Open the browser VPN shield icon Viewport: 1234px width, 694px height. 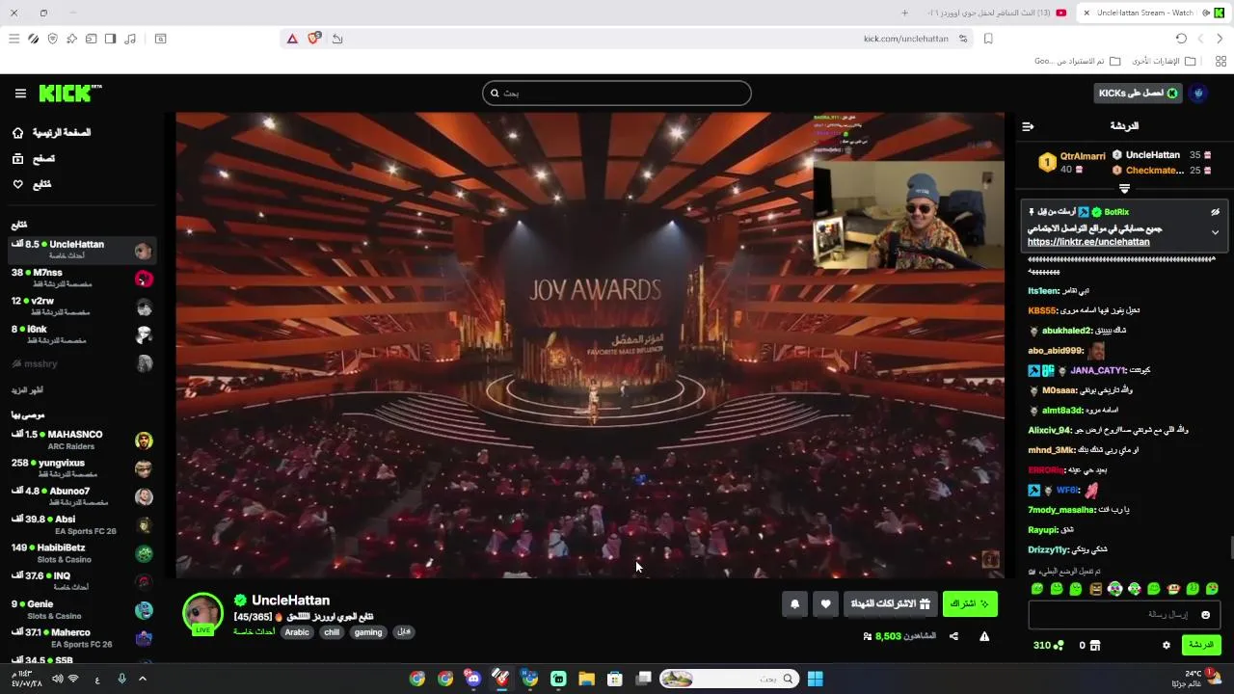point(52,39)
